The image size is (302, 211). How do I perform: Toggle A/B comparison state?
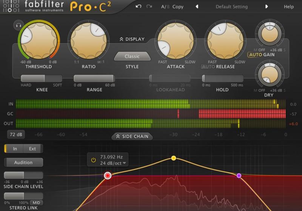pyautogui.click(x=165, y=7)
